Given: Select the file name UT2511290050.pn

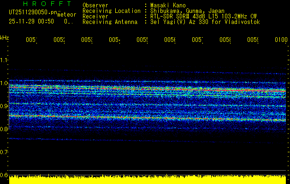Looking at the screenshot, I should [x=33, y=12].
